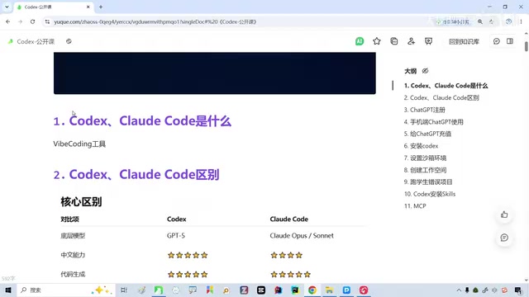
Task: Jump to outline item 4. 手机端ChatGPT使用
Action: 433,122
